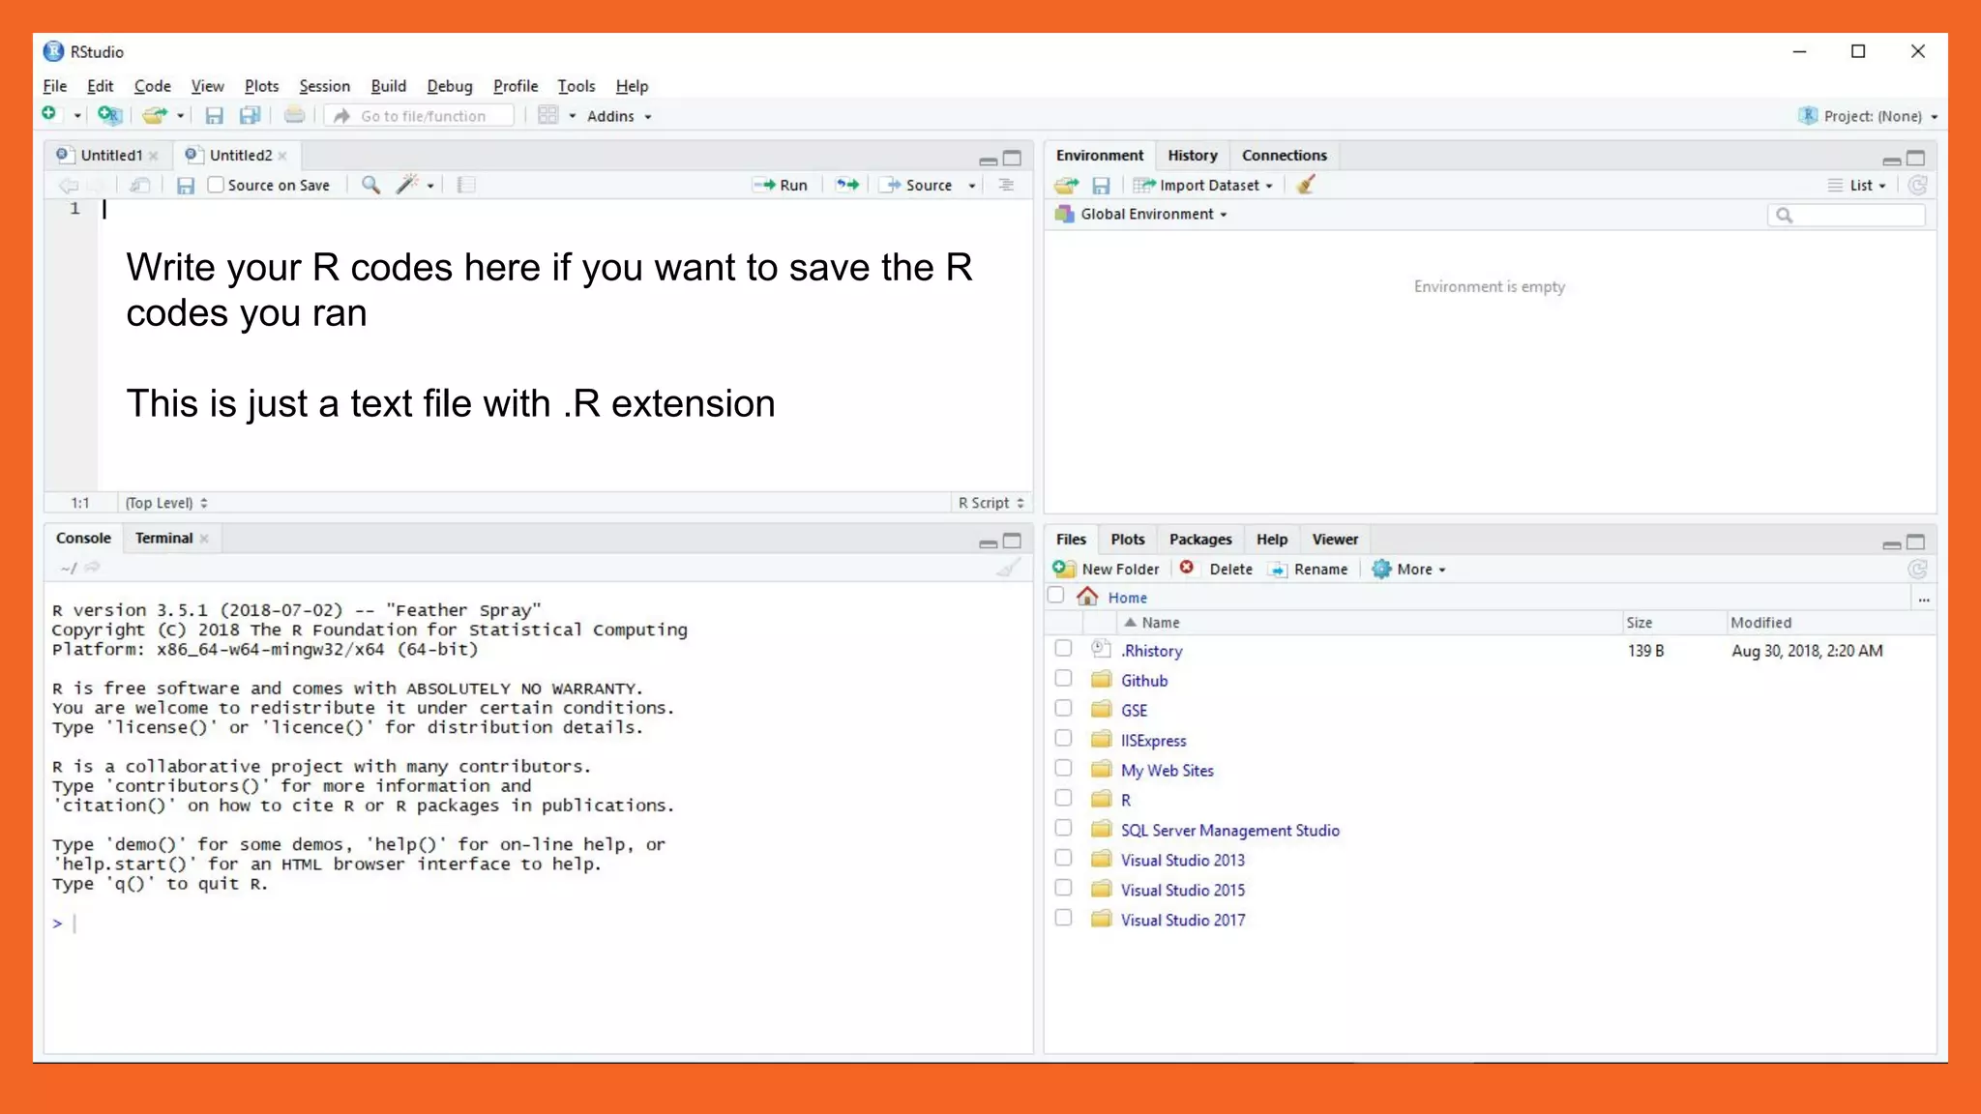Open the More dropdown in Files pane
Screen dimensions: 1981x1114
tap(1409, 570)
